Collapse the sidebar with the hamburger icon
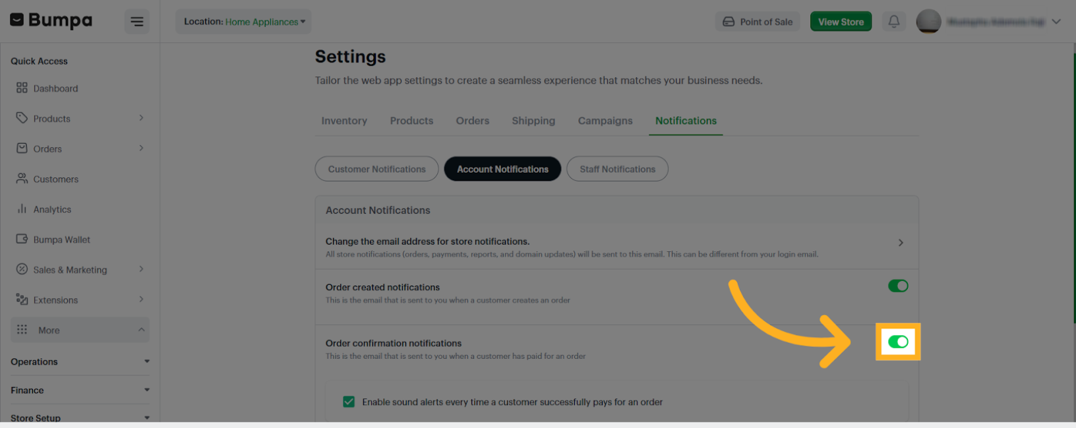The image size is (1076, 428). click(137, 21)
